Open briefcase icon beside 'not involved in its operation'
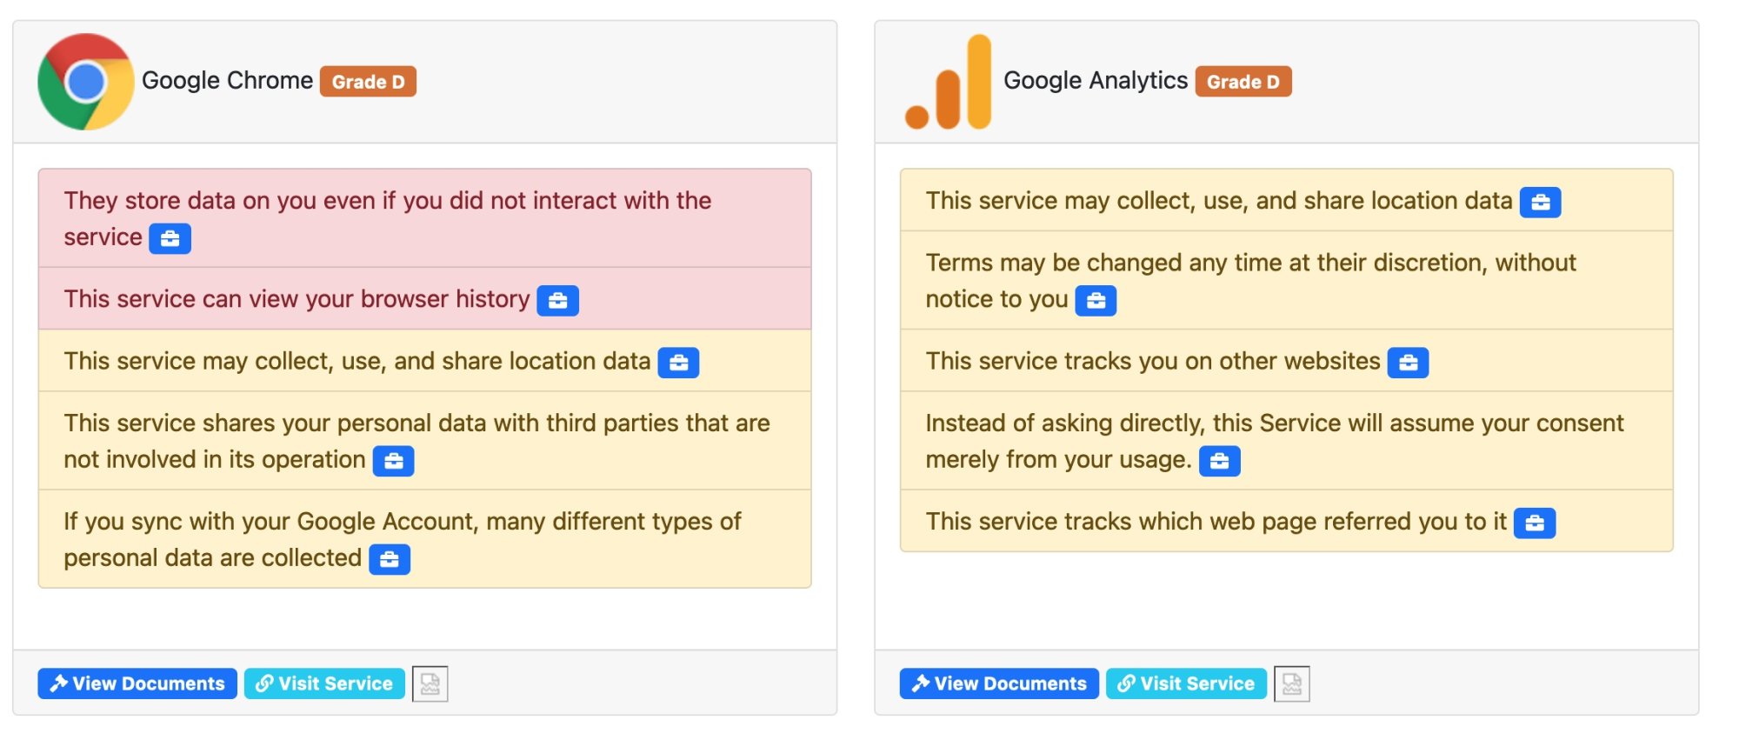 click(x=393, y=461)
